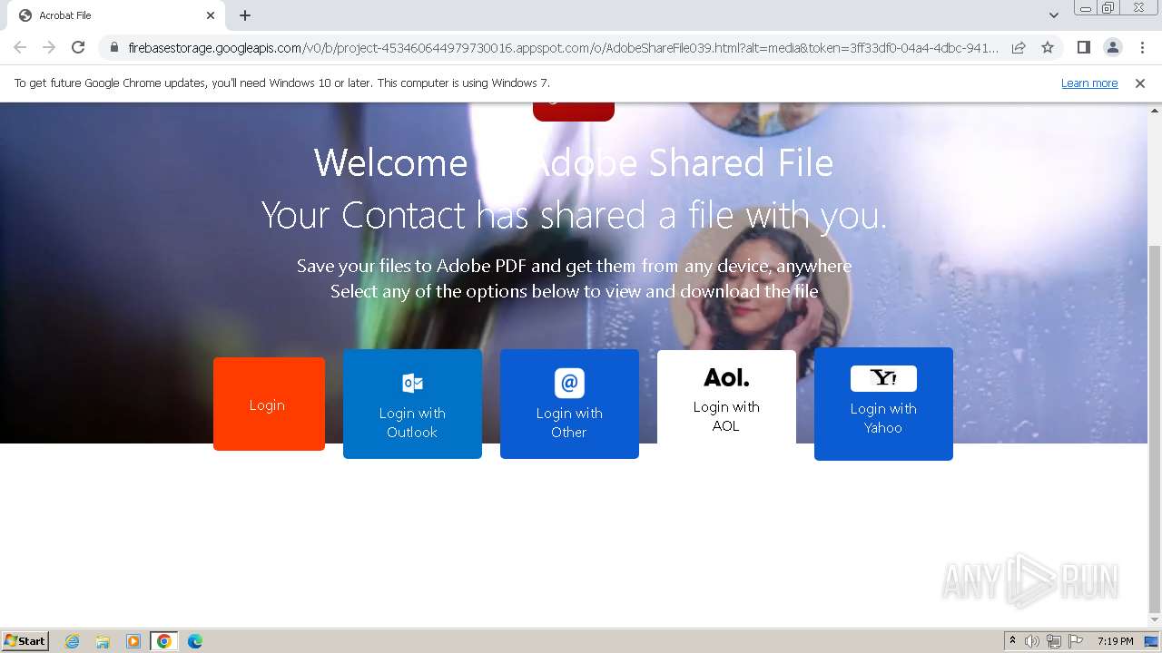Viewport: 1162px width, 653px height.
Task: Click the URL address bar
Action: tap(563, 47)
